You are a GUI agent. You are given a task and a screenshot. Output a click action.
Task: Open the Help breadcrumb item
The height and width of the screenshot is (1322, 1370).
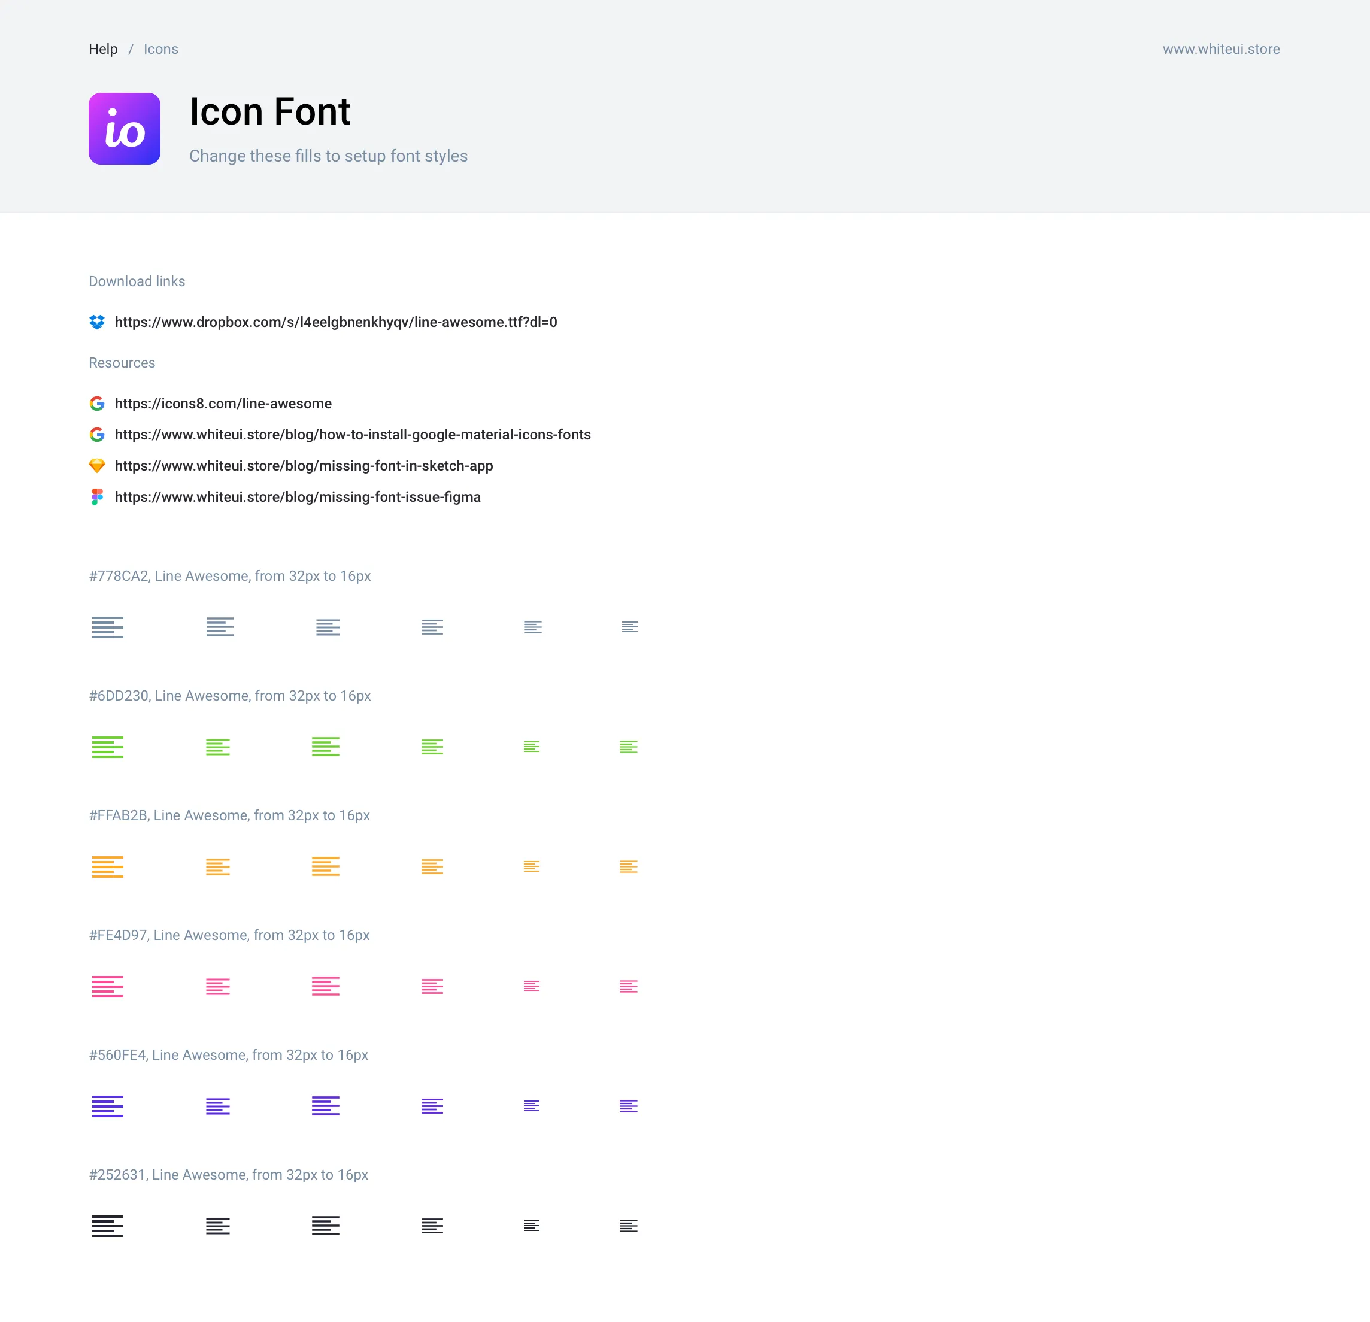103,49
